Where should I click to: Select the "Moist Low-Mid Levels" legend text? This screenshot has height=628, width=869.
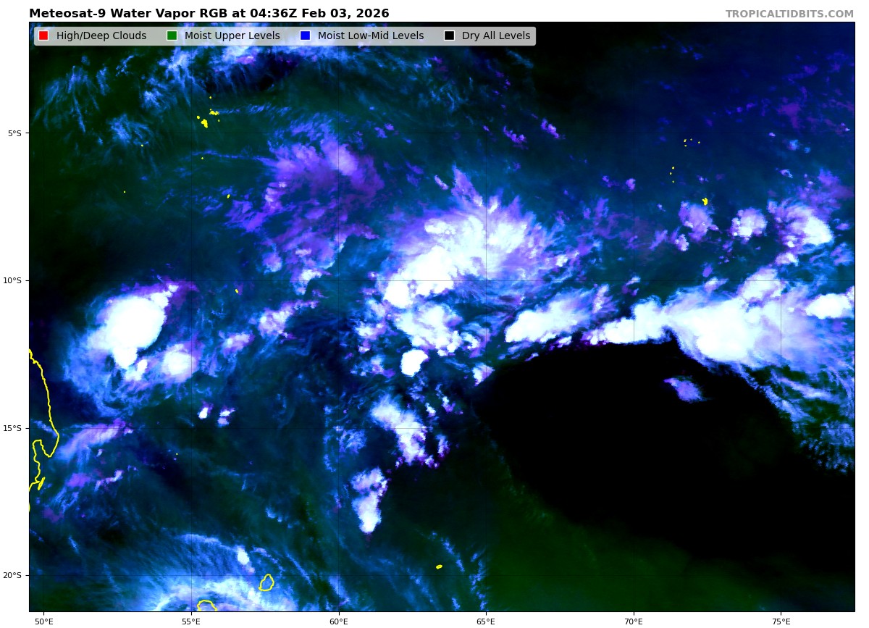point(370,36)
